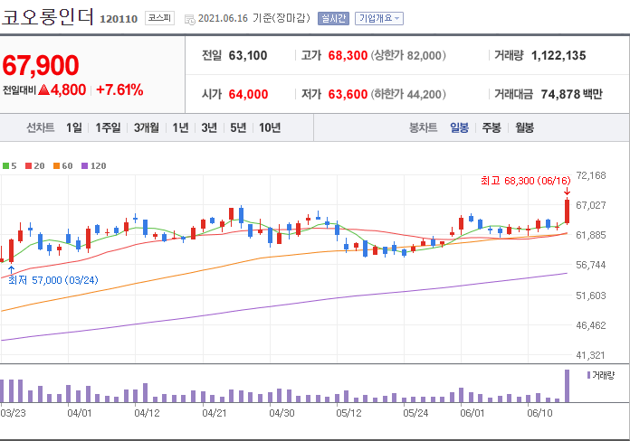Image resolution: width=630 pixels, height=441 pixels.
Task: Click the 전일 63,100 value
Action: (248, 55)
